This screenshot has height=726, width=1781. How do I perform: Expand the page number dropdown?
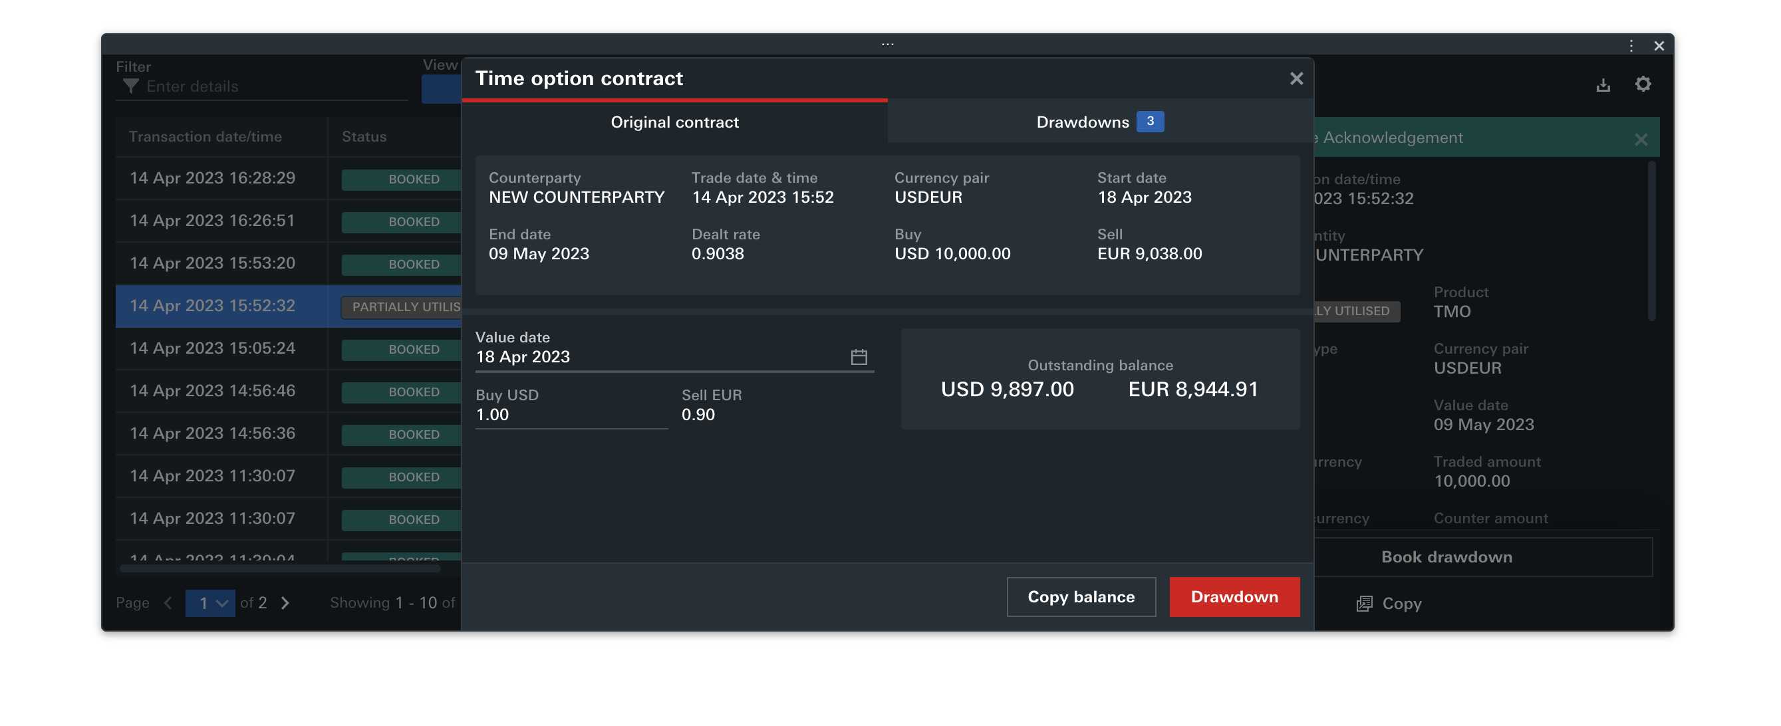click(x=210, y=603)
